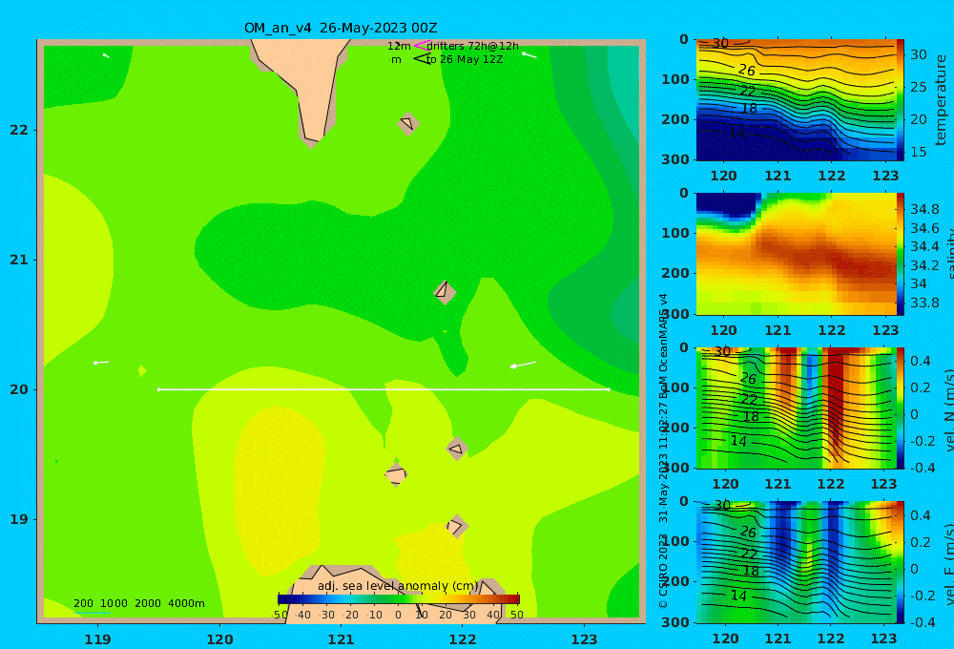Screen dimensions: 954x649
Task: Click longitude label '121' on main map
Action: coord(341,639)
